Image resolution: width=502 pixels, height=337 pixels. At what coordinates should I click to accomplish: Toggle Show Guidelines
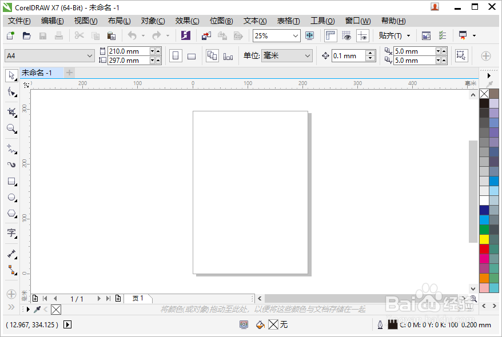tap(362, 35)
